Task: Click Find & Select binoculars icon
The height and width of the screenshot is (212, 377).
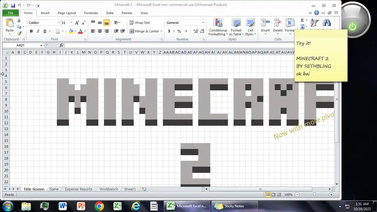Action: click(327, 23)
